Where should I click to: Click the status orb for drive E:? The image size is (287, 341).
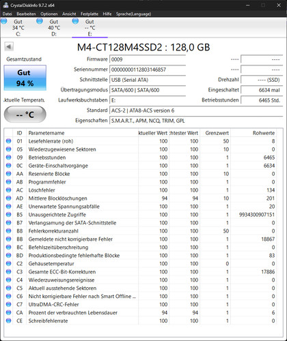(75, 21)
